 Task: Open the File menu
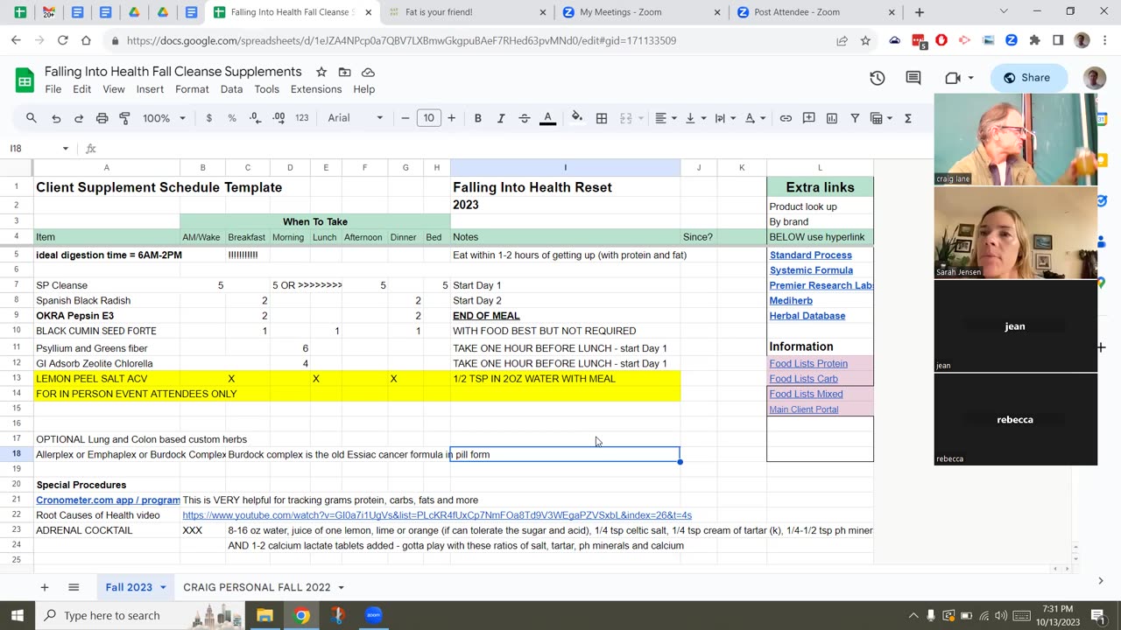point(53,89)
